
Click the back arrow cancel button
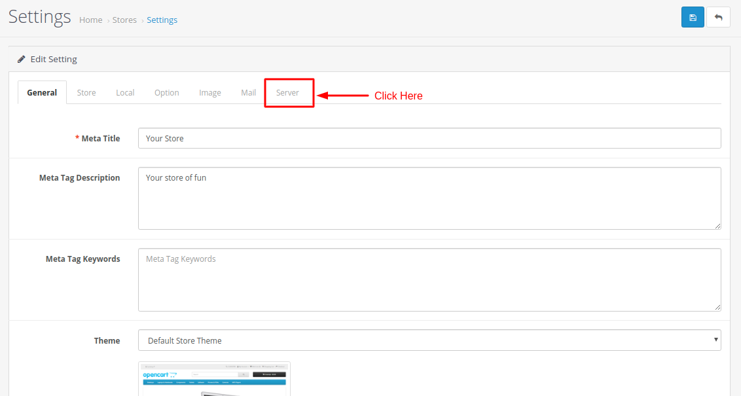[x=718, y=18]
